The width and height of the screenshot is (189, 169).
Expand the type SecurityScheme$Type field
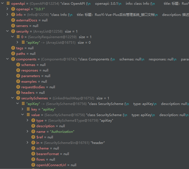(28, 120)
